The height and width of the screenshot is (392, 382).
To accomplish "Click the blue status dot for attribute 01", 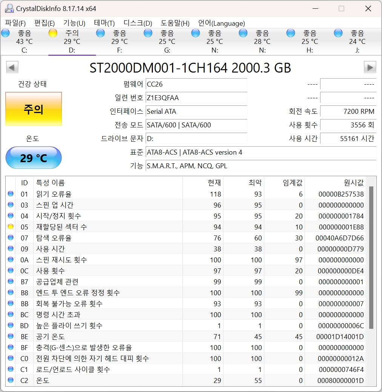I will [11, 194].
